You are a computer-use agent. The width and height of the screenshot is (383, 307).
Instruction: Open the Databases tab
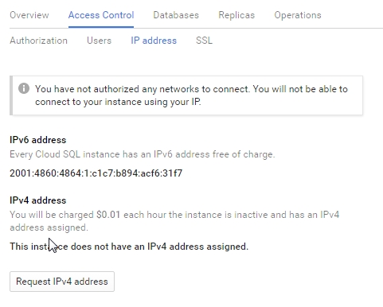tap(176, 15)
